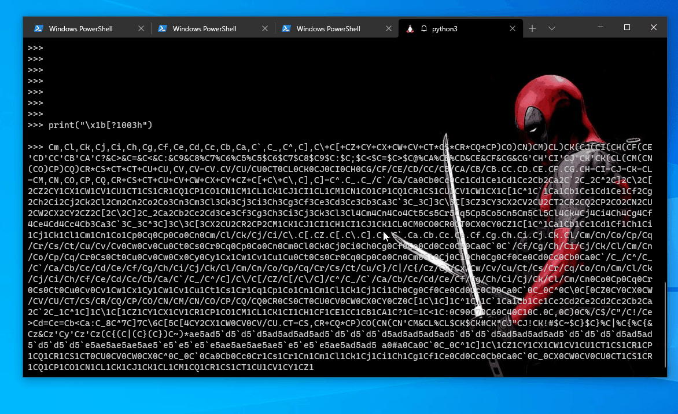This screenshot has width=678, height=414.
Task: Click the print("\x1b[?1003h") command line
Action: pyautogui.click(x=90, y=125)
